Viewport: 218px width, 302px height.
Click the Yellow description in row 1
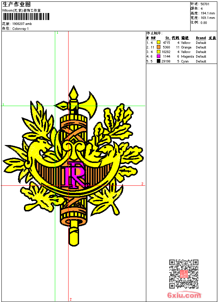tap(186, 43)
